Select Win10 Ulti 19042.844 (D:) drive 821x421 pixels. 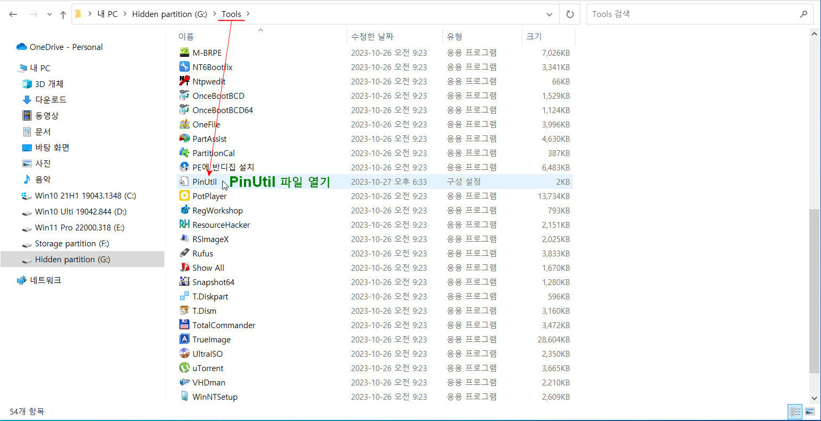click(81, 211)
